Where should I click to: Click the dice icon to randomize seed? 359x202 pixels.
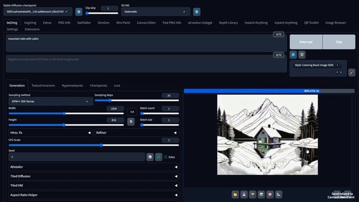tap(150, 157)
